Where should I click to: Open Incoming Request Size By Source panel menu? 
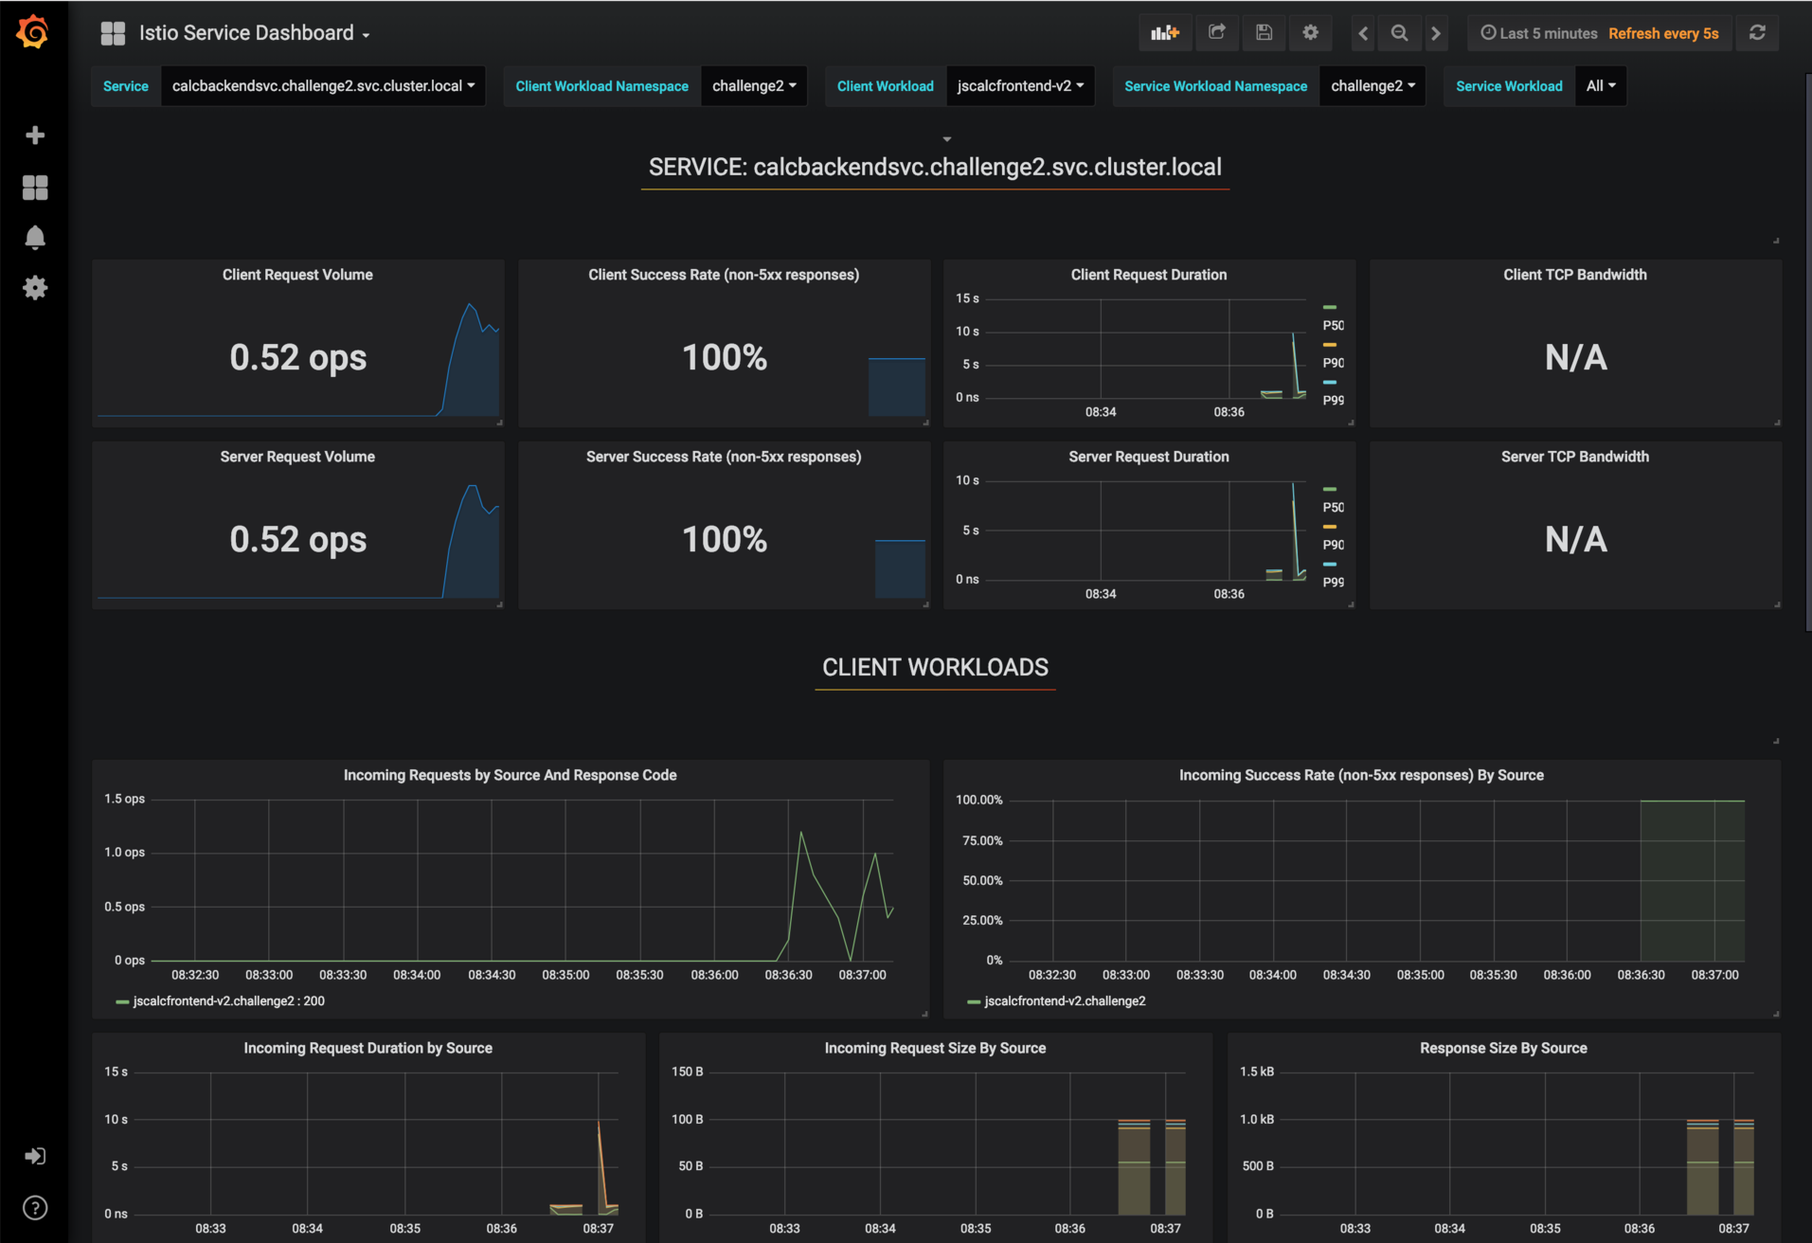point(935,1048)
